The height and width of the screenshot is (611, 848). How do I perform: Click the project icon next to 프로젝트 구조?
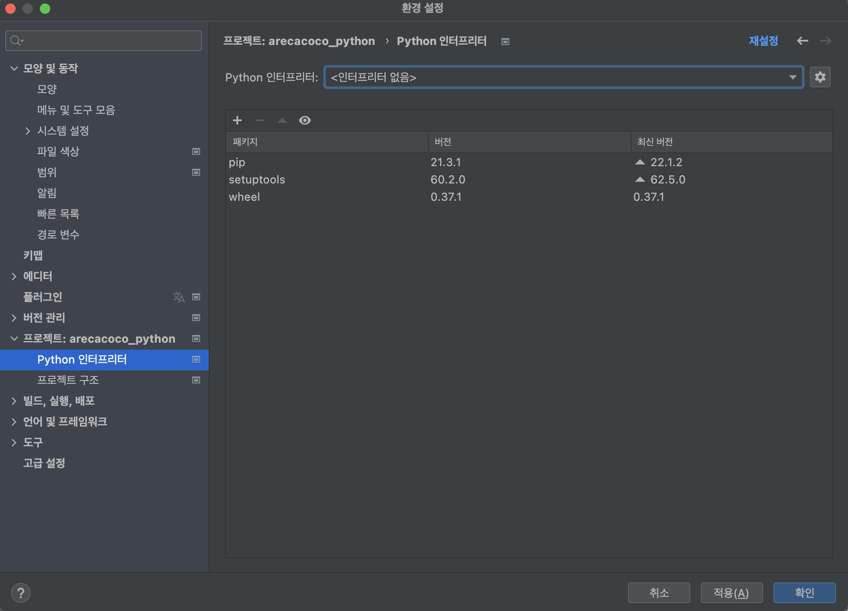[x=196, y=380]
